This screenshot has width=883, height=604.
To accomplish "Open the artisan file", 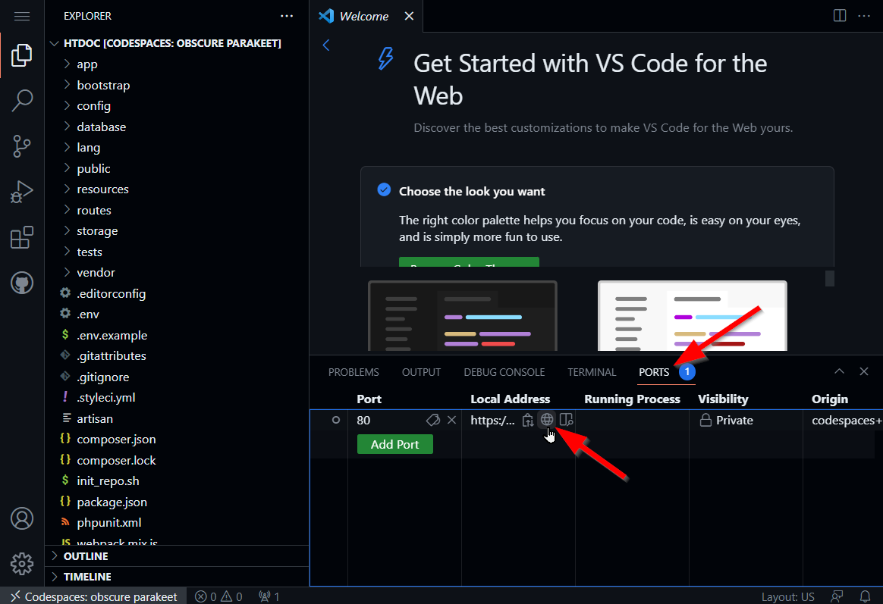I will [x=177, y=418].
